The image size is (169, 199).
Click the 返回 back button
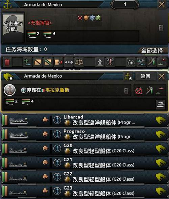pyautogui.click(x=145, y=76)
